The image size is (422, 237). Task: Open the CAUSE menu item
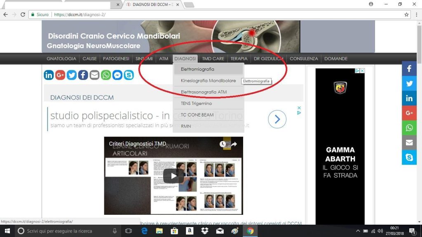tap(89, 58)
